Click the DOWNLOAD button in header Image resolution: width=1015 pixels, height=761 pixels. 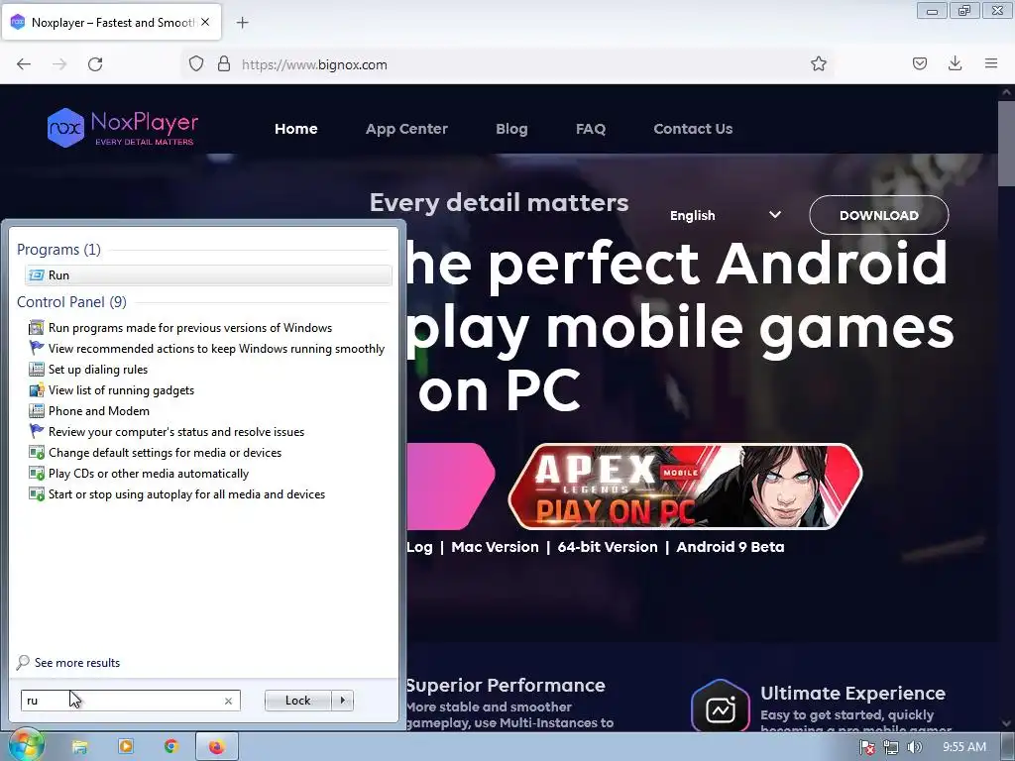[x=878, y=215]
